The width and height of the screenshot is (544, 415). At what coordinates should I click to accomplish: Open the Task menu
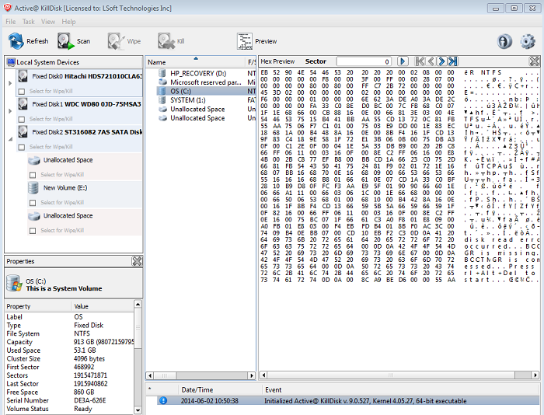click(x=29, y=22)
